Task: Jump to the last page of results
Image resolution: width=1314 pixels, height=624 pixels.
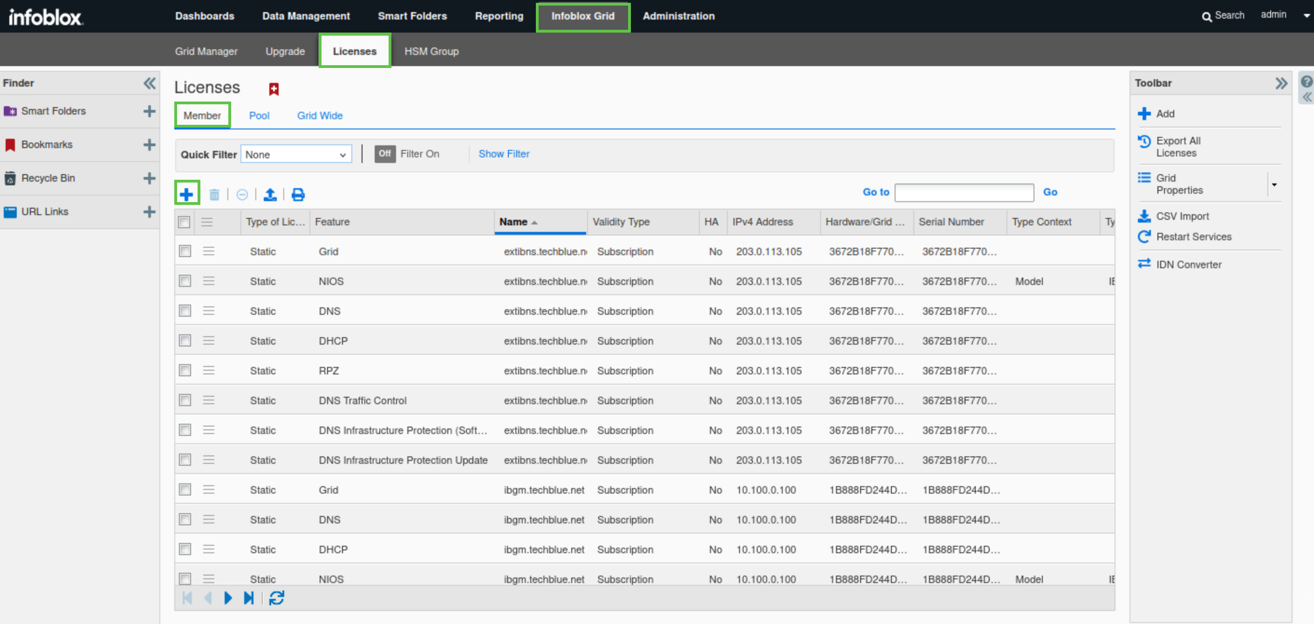Action: [248, 597]
